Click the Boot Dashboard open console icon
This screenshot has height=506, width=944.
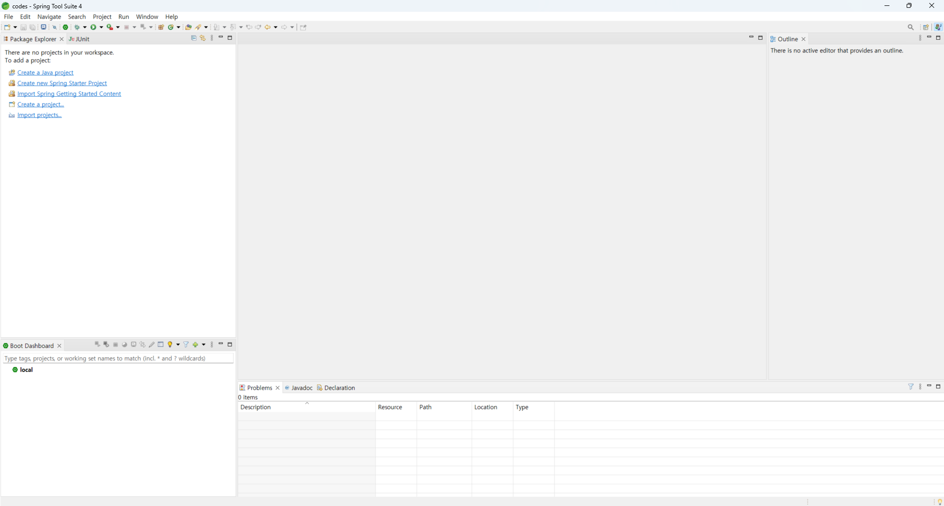point(134,345)
